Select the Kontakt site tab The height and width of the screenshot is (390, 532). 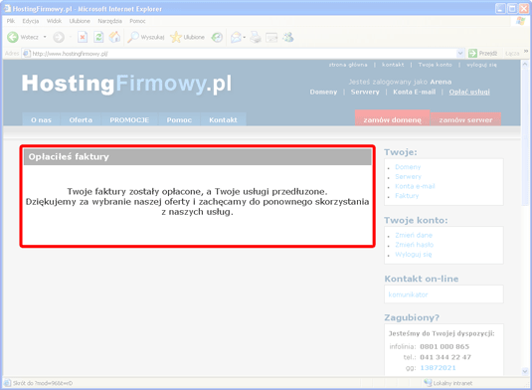tap(223, 119)
